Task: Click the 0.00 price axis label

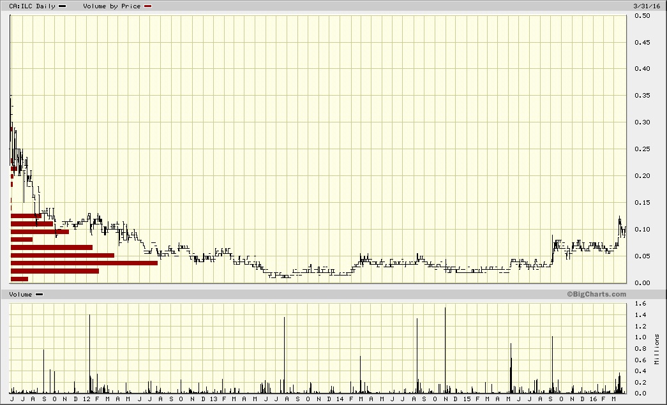Action: coord(641,283)
